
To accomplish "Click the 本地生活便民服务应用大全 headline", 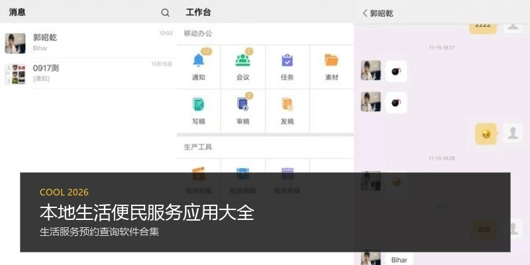I will [147, 213].
